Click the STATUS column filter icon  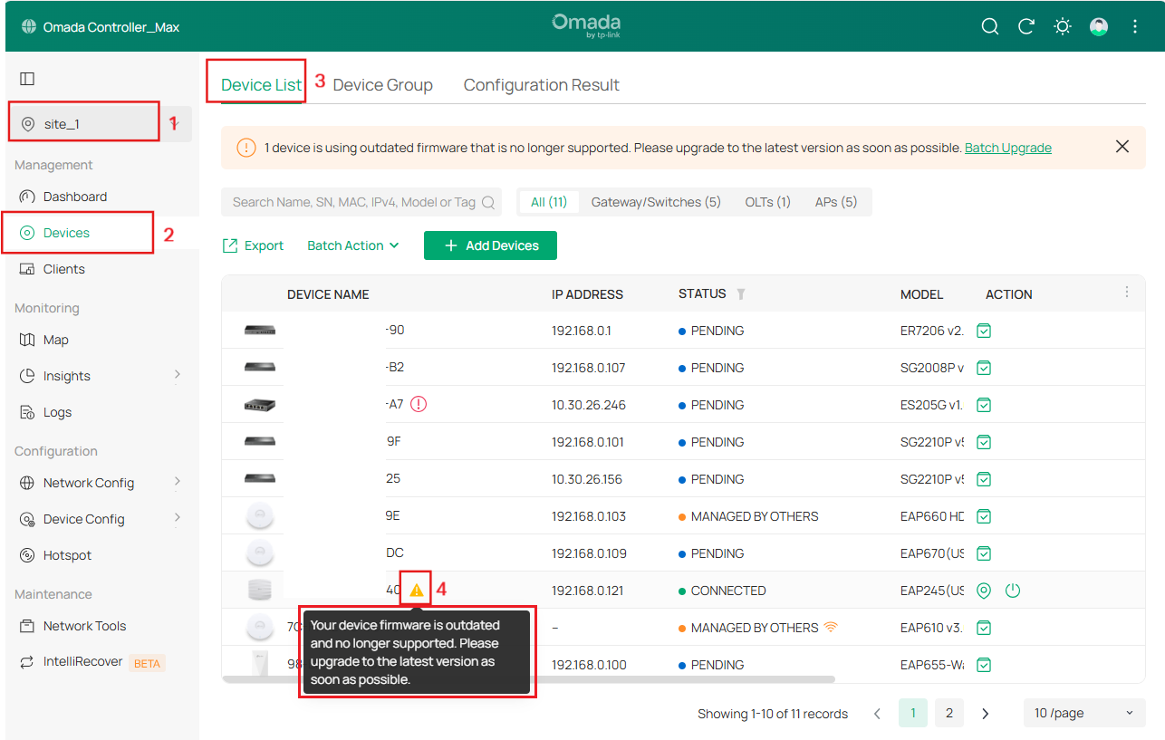pos(741,294)
